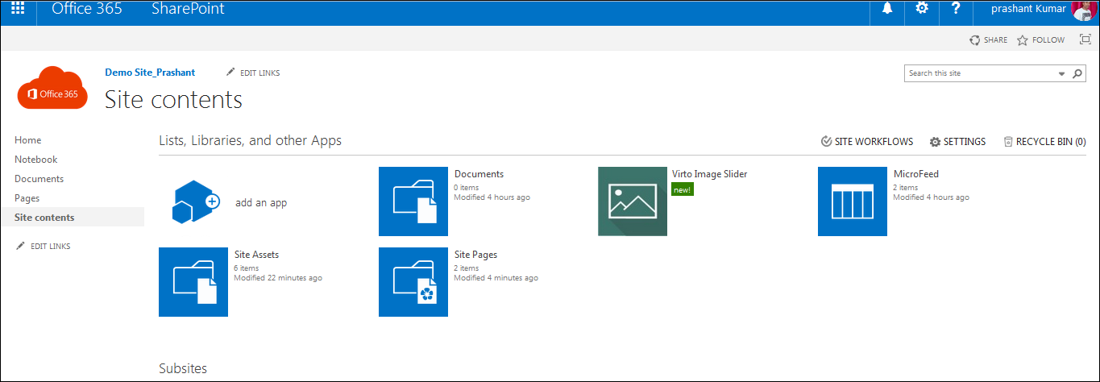This screenshot has height=382, width=1100.
Task: Click 'Modified 22 minutes ago' text
Action: point(278,278)
